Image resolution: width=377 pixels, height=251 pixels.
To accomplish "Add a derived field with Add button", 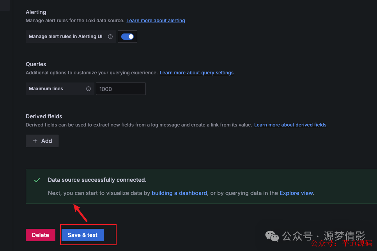I will pos(42,141).
